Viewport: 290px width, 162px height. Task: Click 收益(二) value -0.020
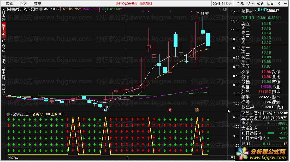266,107
